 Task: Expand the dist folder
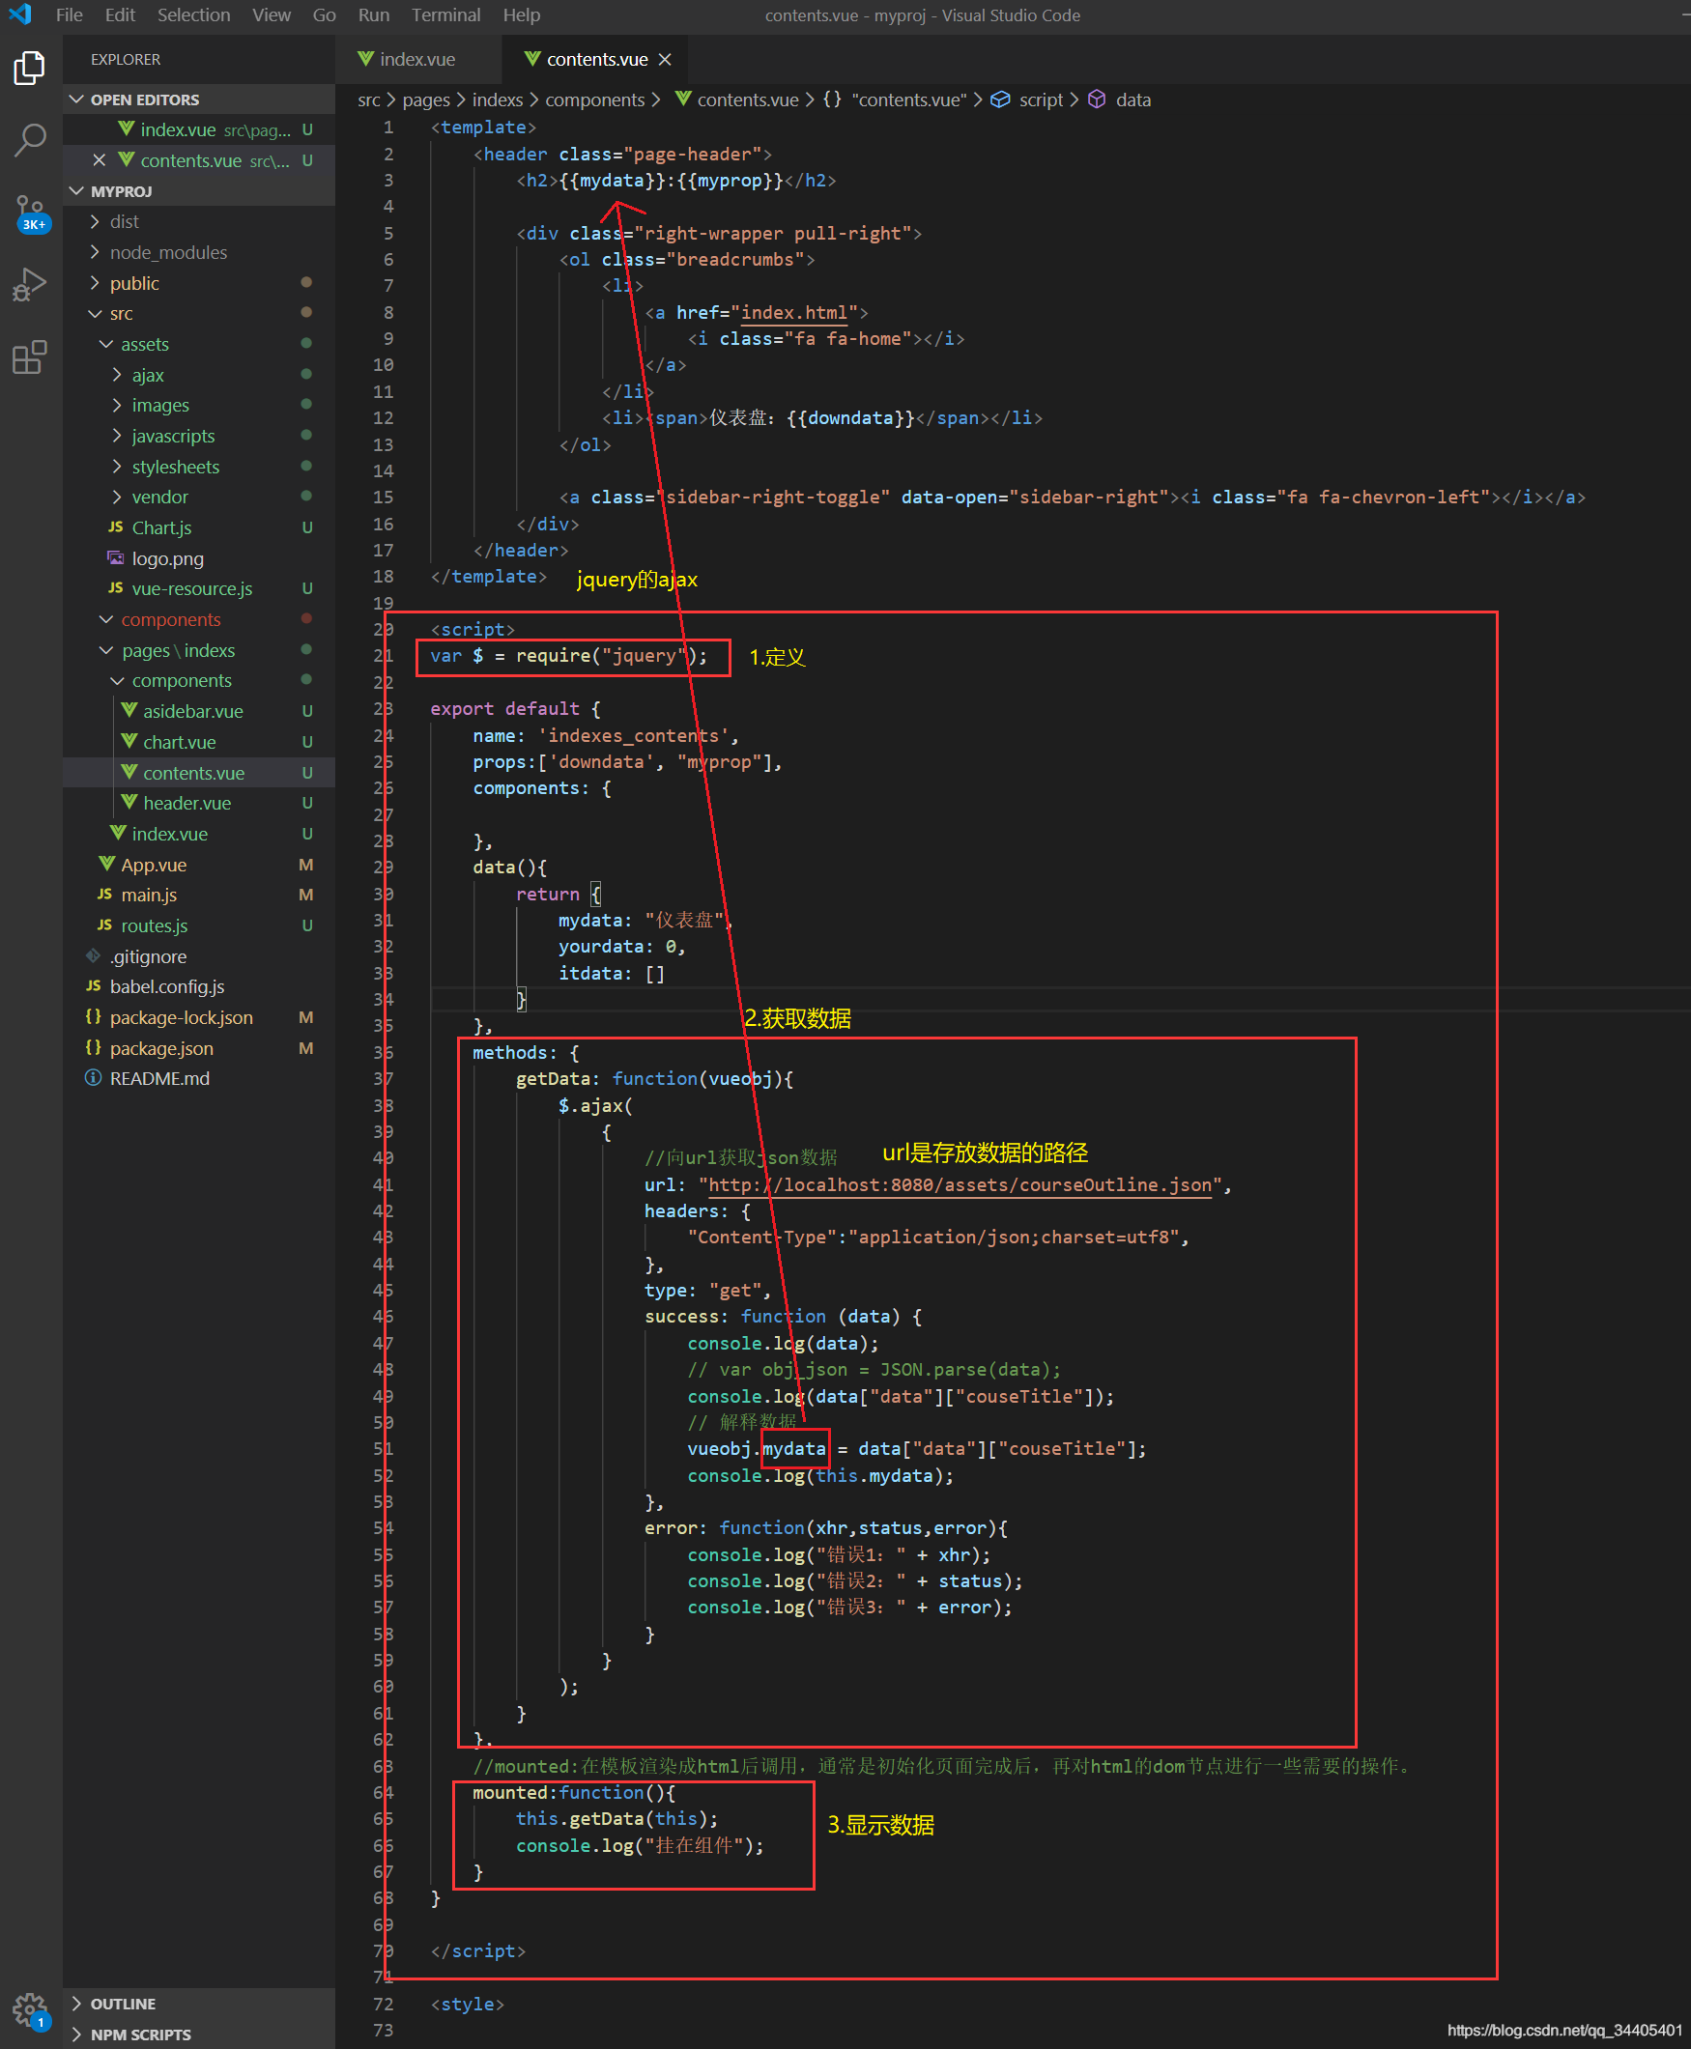pos(95,221)
